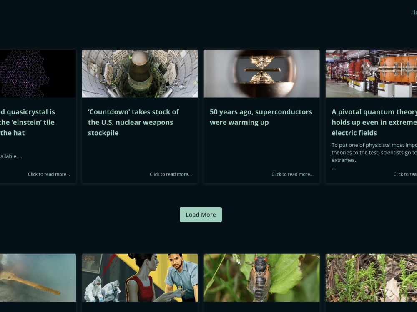Click read more on the quasicrystal card
This screenshot has height=312, width=417.
[49, 174]
